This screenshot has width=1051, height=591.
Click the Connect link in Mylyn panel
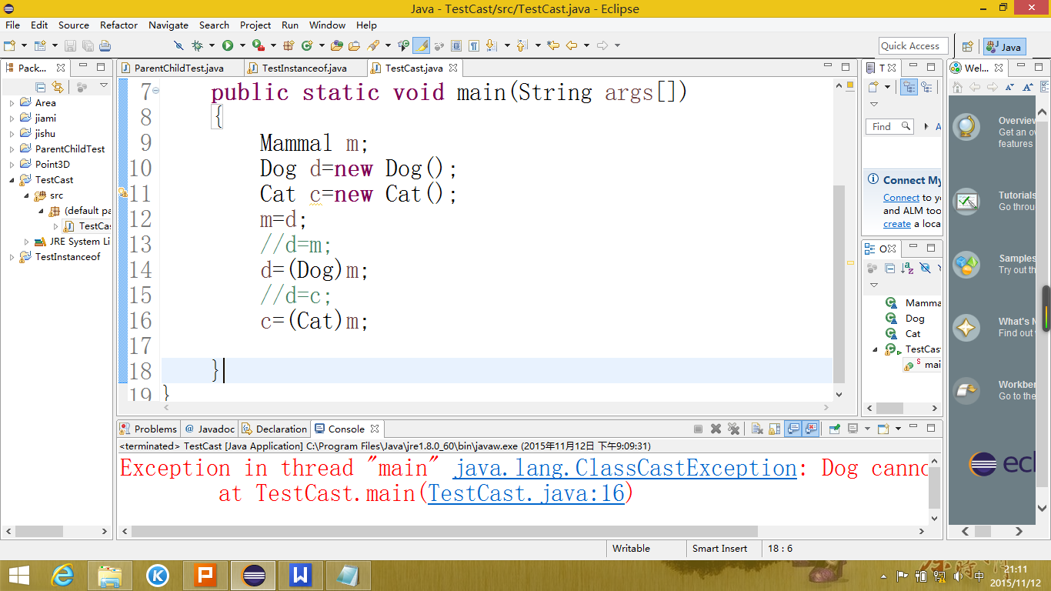pyautogui.click(x=901, y=197)
